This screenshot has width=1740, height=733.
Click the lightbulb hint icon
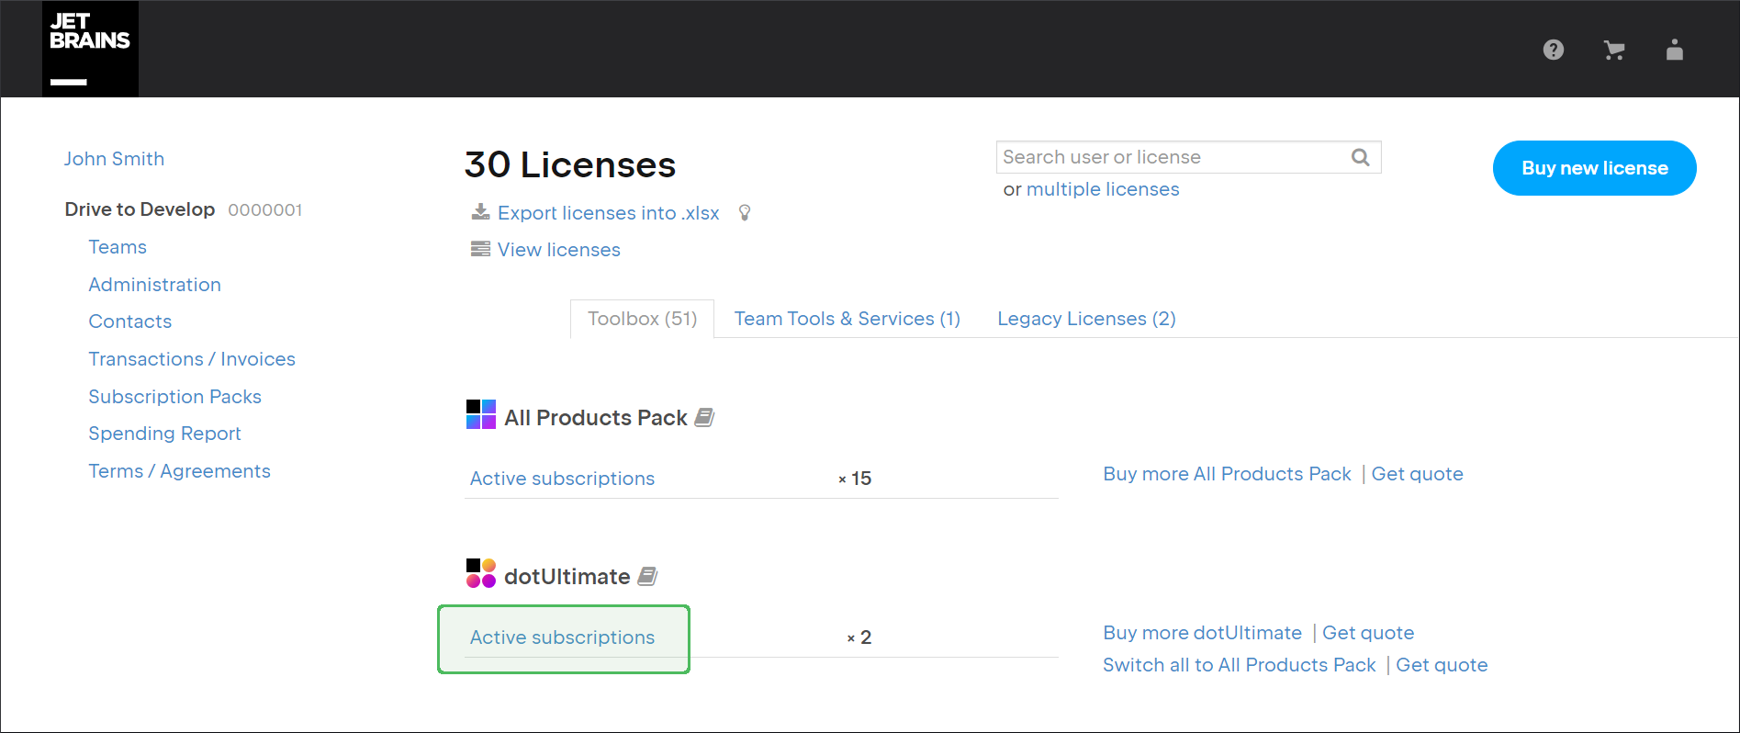[x=745, y=212]
